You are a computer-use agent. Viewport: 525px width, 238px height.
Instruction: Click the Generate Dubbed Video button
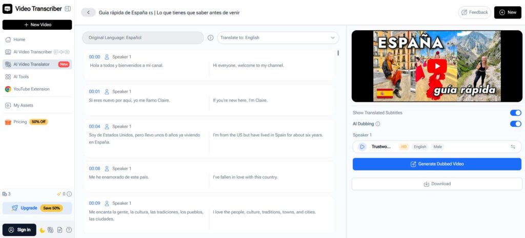437,164
